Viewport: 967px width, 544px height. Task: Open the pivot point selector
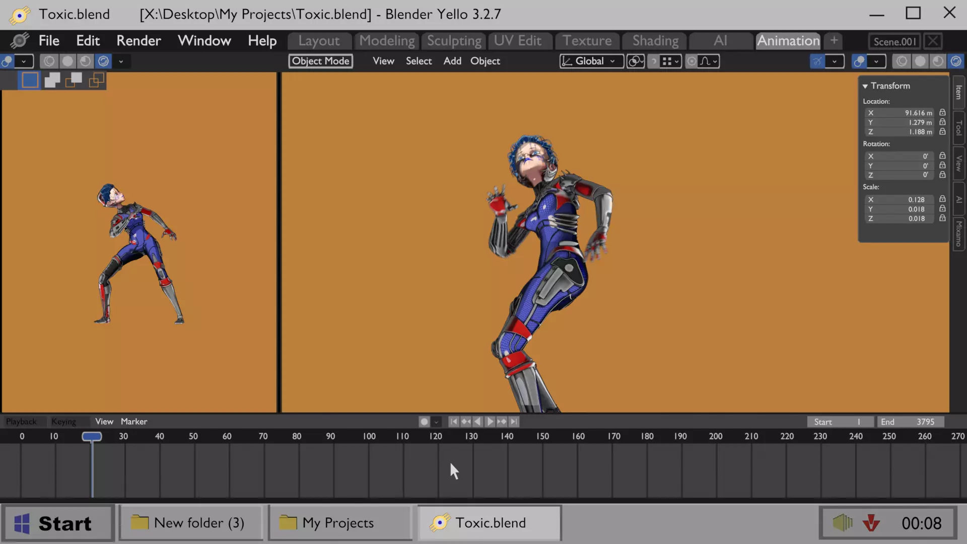point(636,61)
